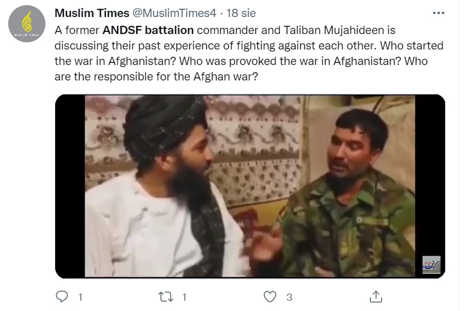The width and height of the screenshot is (474, 311).
Task: Open the Muslim Times profile avatar
Action: point(27,24)
